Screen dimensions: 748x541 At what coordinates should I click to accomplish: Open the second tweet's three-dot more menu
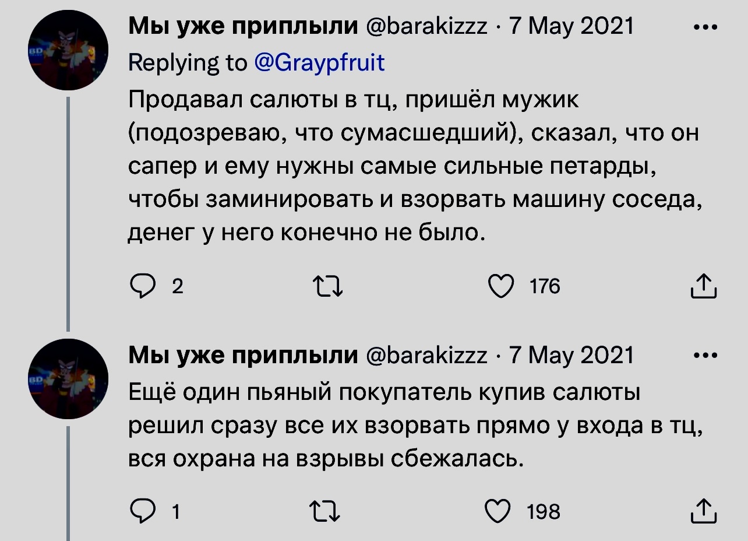point(706,355)
